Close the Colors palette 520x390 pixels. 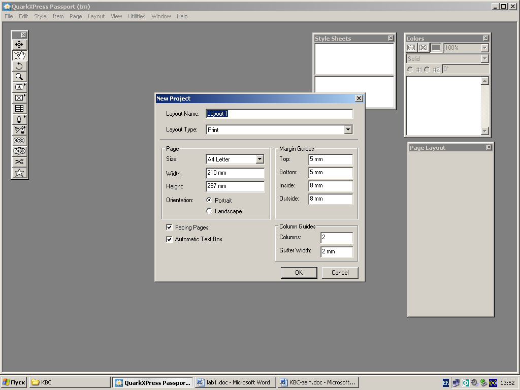(x=485, y=38)
